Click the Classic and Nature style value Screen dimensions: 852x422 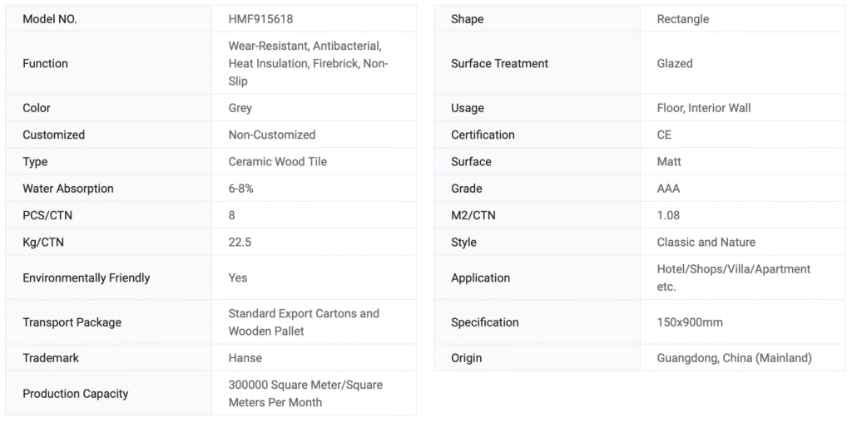[x=706, y=242]
